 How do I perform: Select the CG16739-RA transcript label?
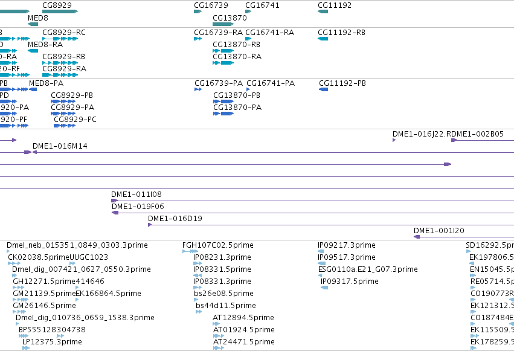218,33
